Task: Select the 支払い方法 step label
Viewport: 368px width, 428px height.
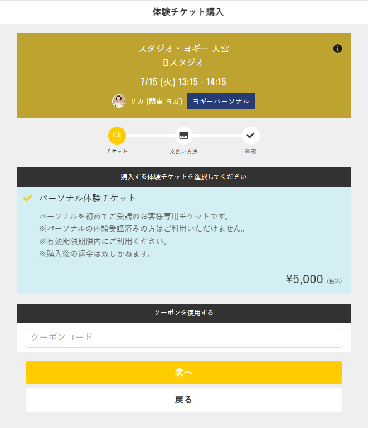Action: [183, 151]
